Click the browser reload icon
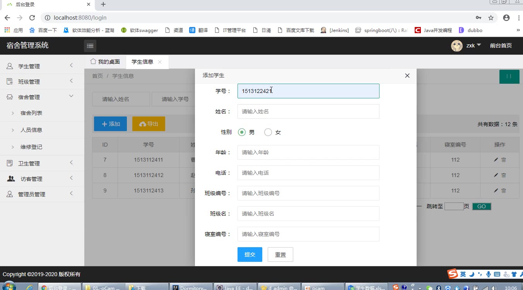 coord(32,18)
